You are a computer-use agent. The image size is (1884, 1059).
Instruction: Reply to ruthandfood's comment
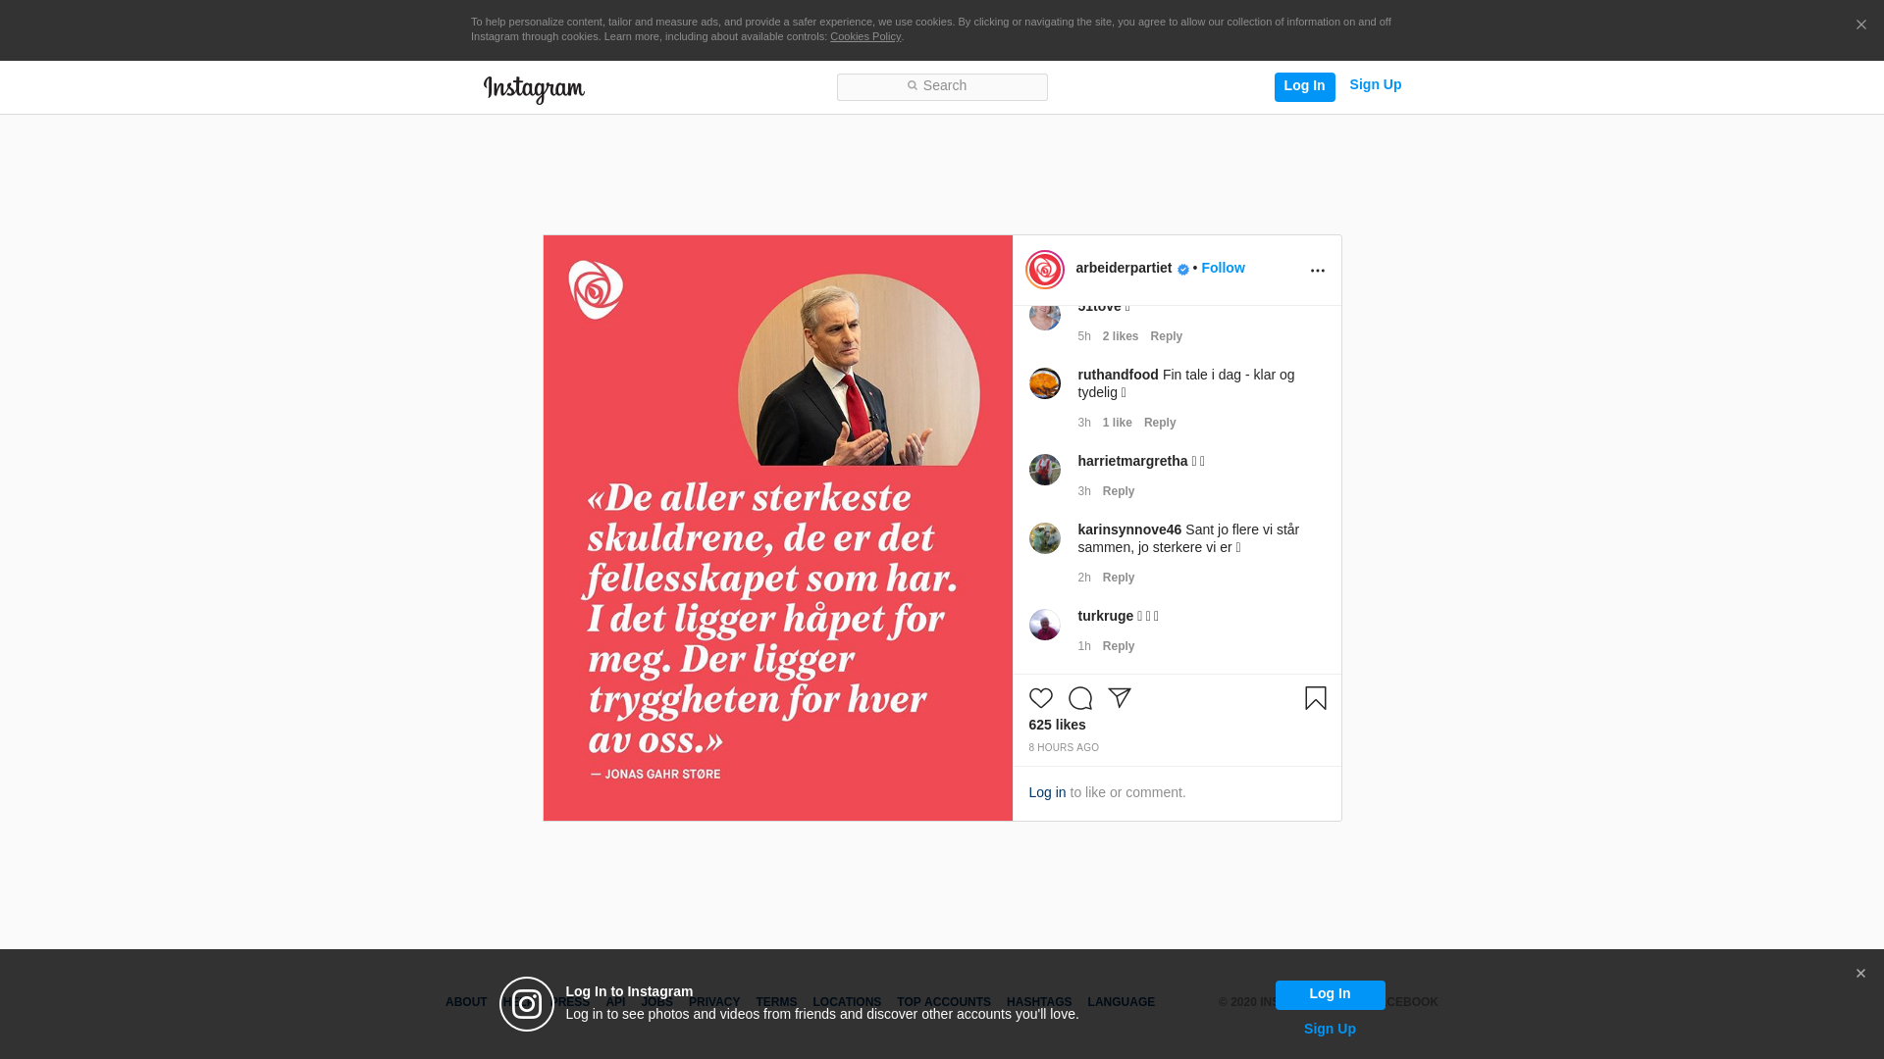point(1160,423)
